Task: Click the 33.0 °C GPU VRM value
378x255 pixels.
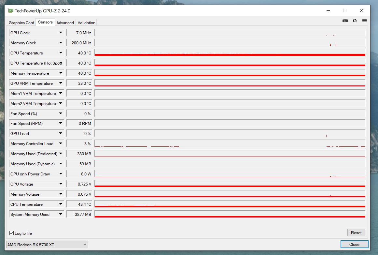Action: pyautogui.click(x=79, y=83)
